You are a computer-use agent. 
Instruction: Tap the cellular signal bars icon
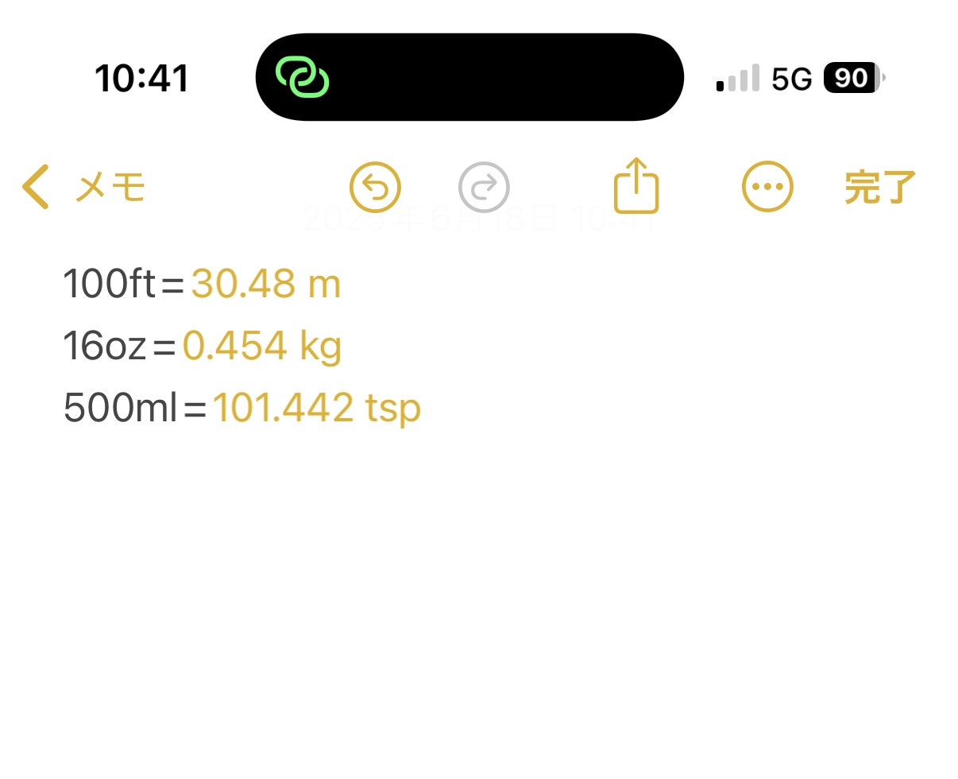(738, 78)
